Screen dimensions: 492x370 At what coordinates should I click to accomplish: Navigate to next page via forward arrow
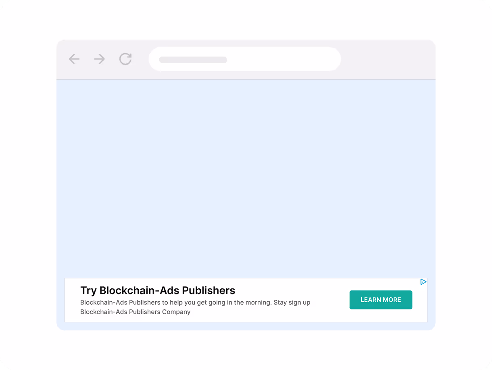pyautogui.click(x=100, y=59)
